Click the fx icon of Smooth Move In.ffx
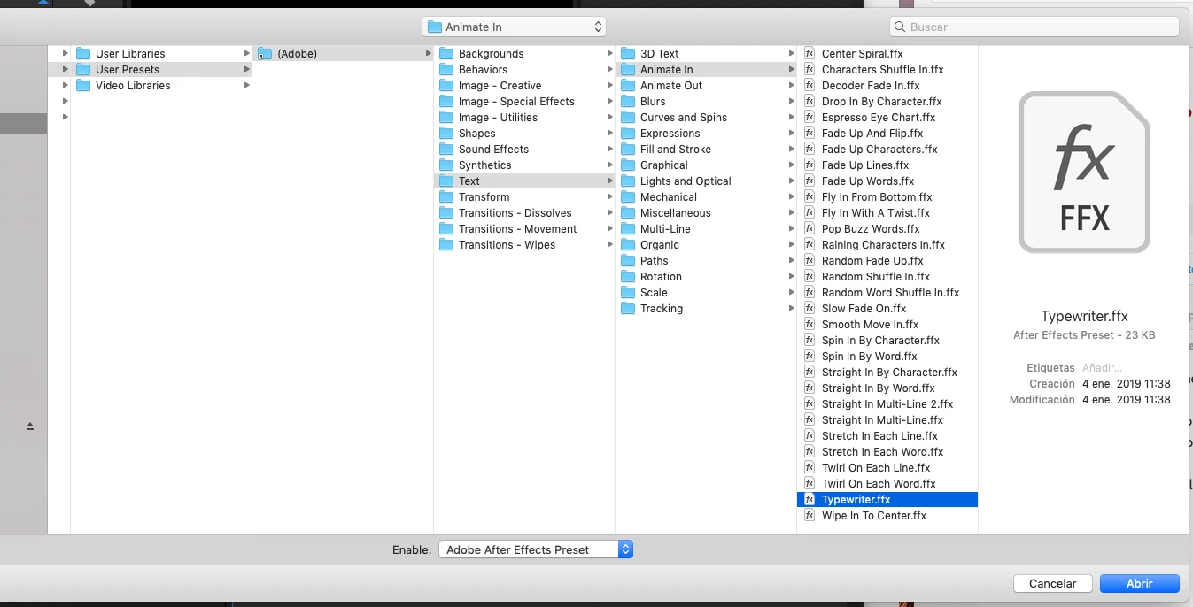Image resolution: width=1193 pixels, height=607 pixels. [810, 324]
